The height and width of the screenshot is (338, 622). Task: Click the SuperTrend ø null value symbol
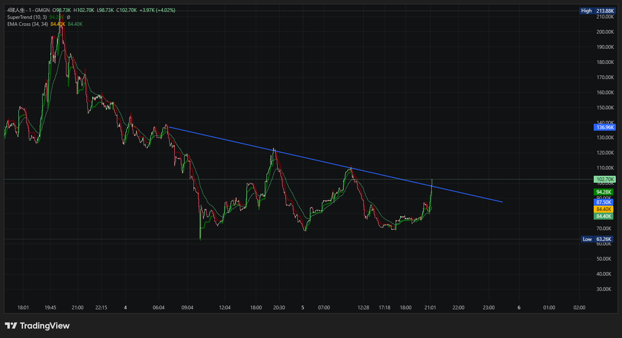click(x=68, y=17)
